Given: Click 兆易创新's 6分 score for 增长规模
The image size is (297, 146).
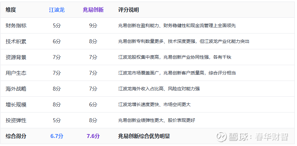Looking at the screenshot, I should pos(93,104).
